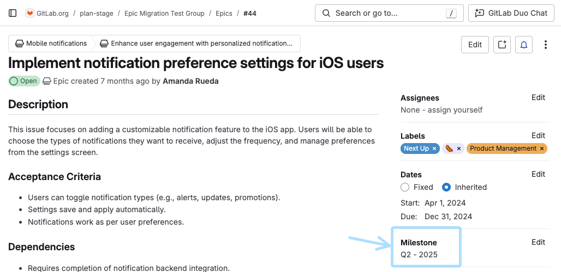The width and height of the screenshot is (561, 272).
Task: Edit the Milestone section
Action: click(x=538, y=242)
